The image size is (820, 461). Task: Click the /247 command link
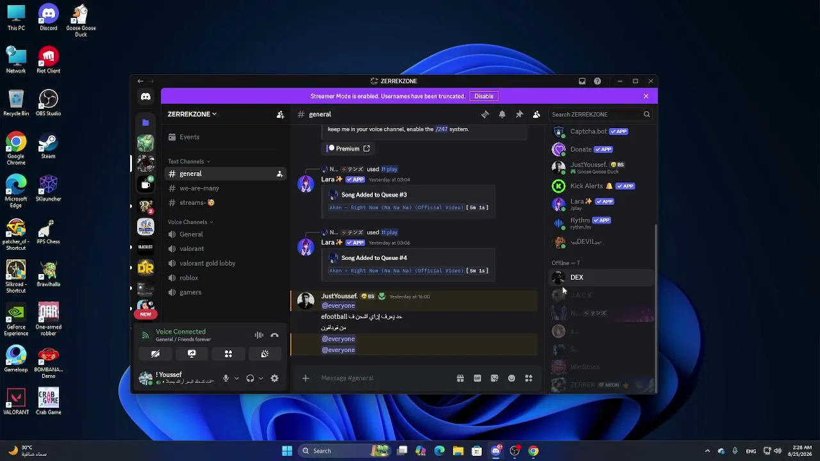click(x=441, y=129)
